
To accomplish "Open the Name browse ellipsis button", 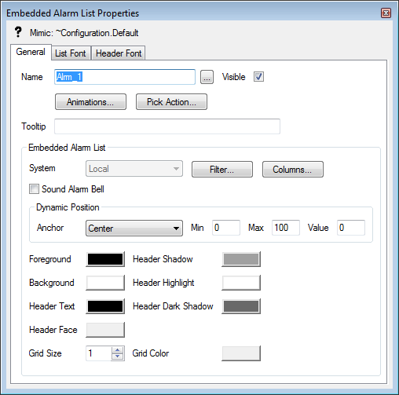I will point(207,77).
